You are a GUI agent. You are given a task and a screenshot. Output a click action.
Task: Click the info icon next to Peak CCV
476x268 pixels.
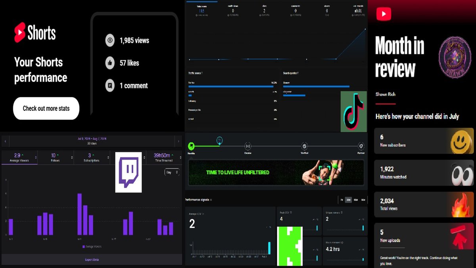pyautogui.click(x=291, y=212)
